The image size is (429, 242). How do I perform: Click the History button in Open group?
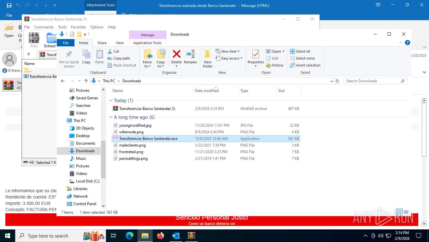point(275,65)
